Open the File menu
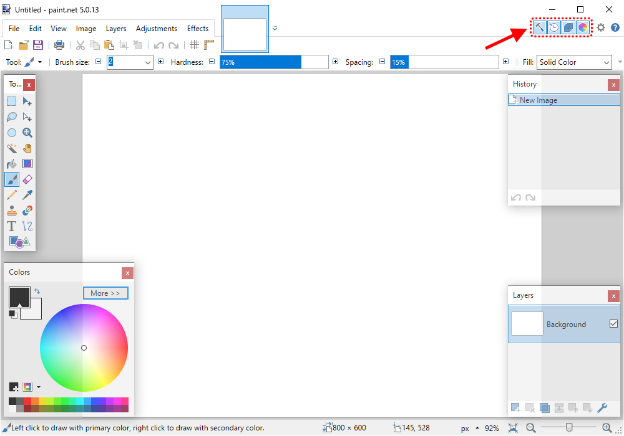 coord(14,29)
